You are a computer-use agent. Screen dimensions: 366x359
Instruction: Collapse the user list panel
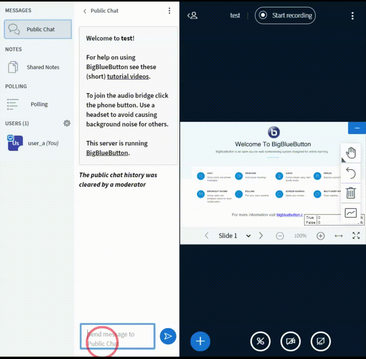point(192,15)
